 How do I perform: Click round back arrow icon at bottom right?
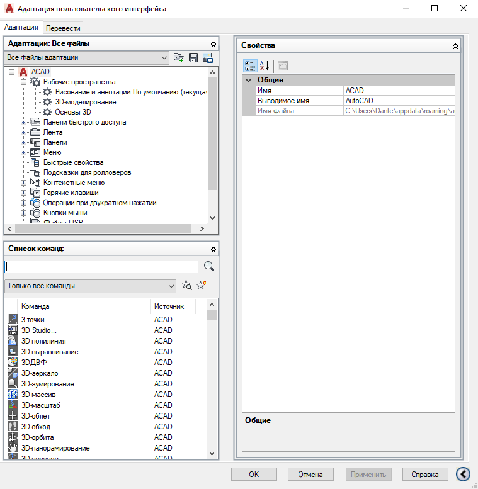click(463, 474)
